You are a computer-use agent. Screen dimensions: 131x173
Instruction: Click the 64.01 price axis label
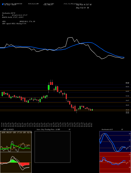[127, 91]
